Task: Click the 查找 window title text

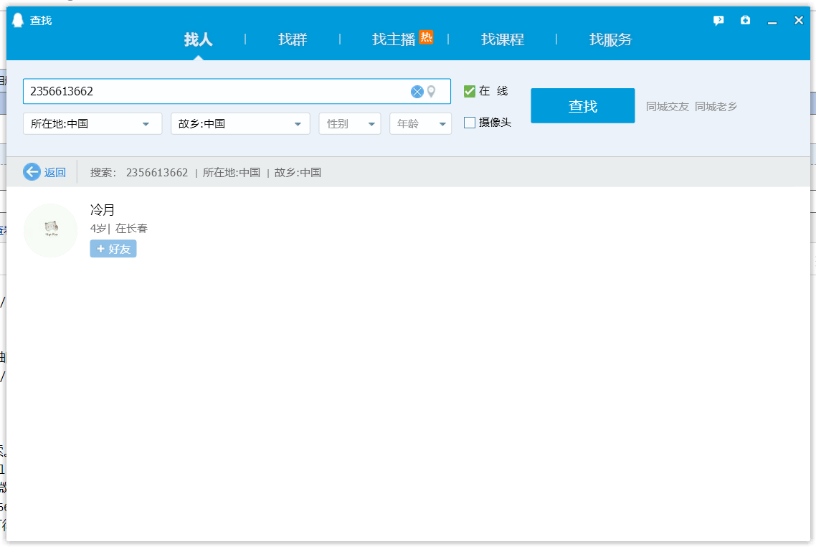Action: pos(41,20)
